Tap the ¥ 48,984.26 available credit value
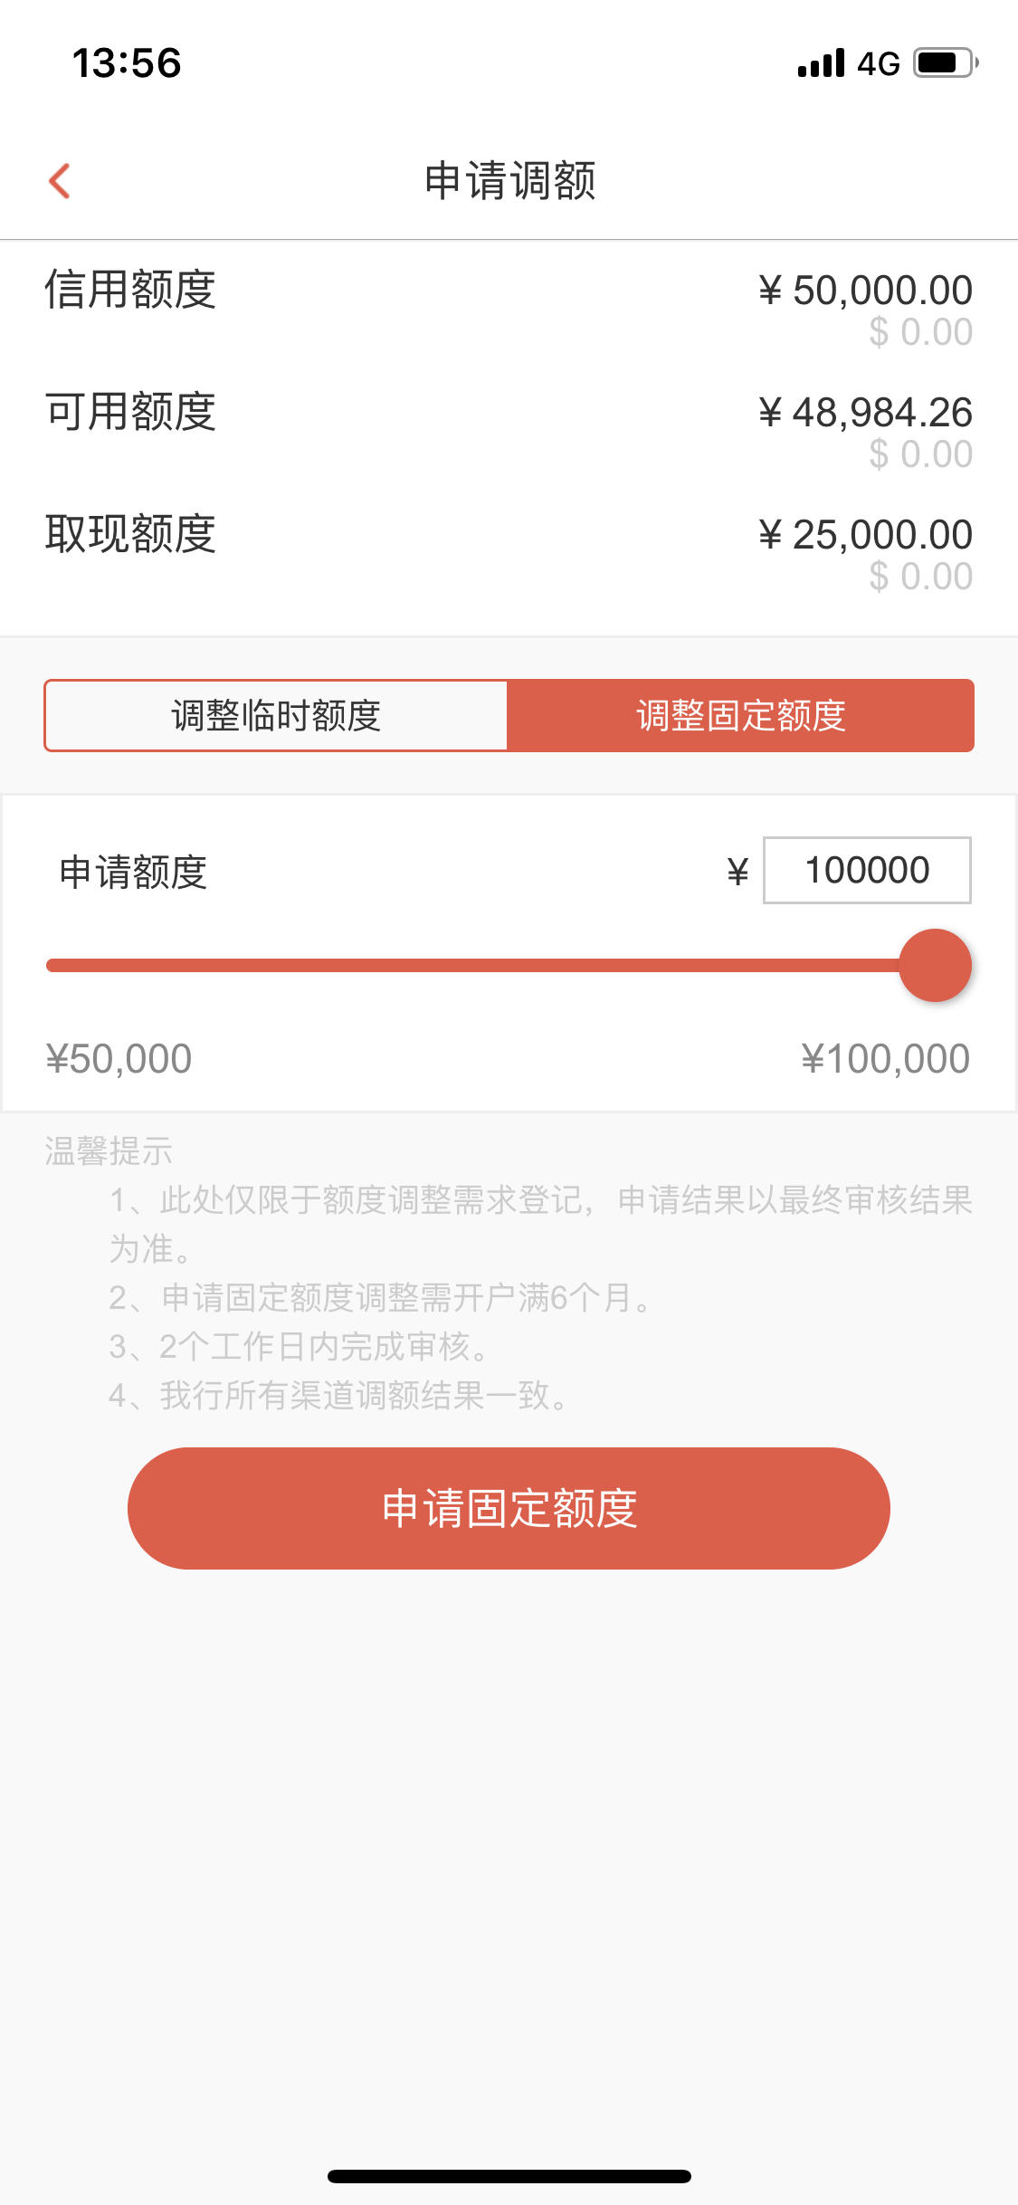 [x=865, y=413]
